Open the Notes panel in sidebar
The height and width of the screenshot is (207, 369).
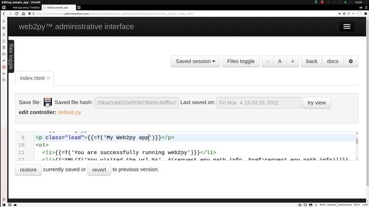pyautogui.click(x=4, y=47)
